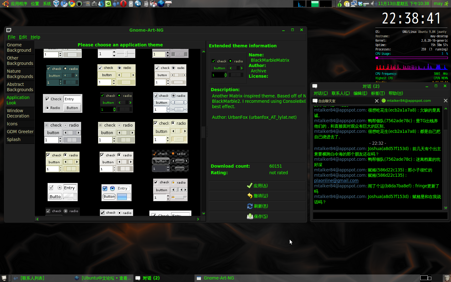Launch VirtualBox from the top panel
This screenshot has height=282, width=451.
tap(56, 4)
